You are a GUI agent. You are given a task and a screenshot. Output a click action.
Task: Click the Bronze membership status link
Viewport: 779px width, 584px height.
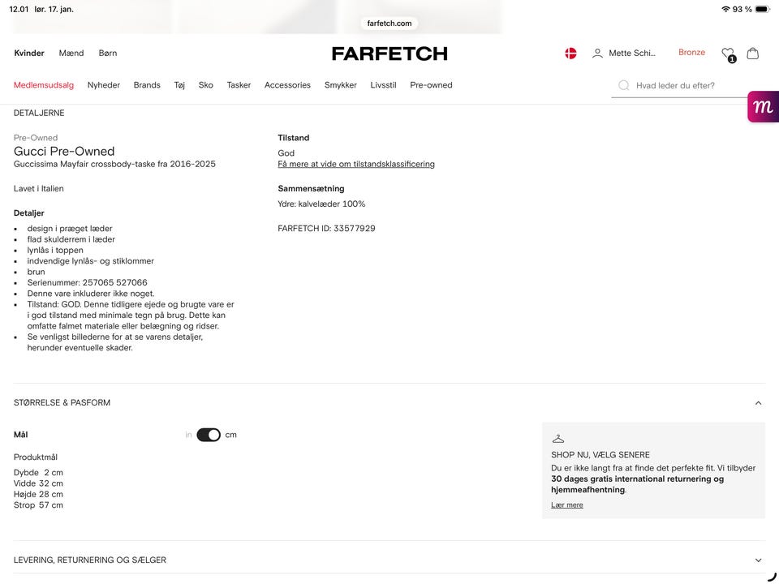pos(692,53)
